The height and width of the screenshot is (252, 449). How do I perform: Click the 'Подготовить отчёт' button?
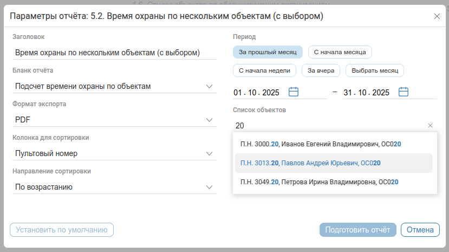(x=358, y=230)
